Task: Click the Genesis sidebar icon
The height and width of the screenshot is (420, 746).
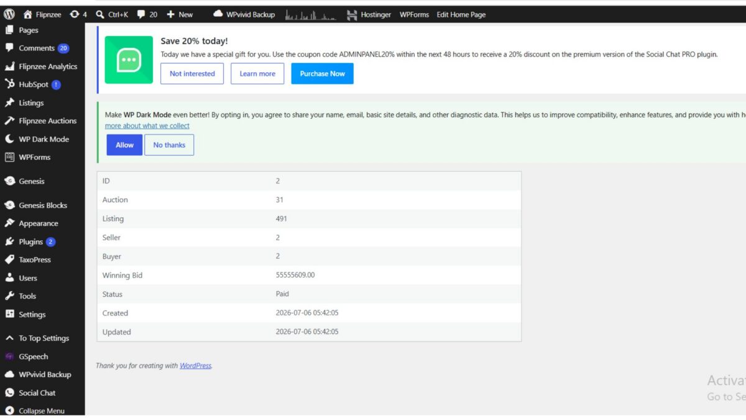Action: (9, 181)
